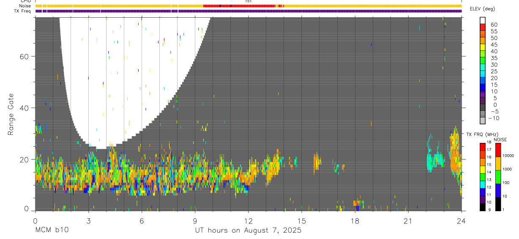Click the 3 tick on UT hours axis

point(88,221)
